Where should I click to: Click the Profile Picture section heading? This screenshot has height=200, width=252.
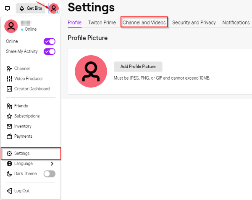(x=88, y=38)
